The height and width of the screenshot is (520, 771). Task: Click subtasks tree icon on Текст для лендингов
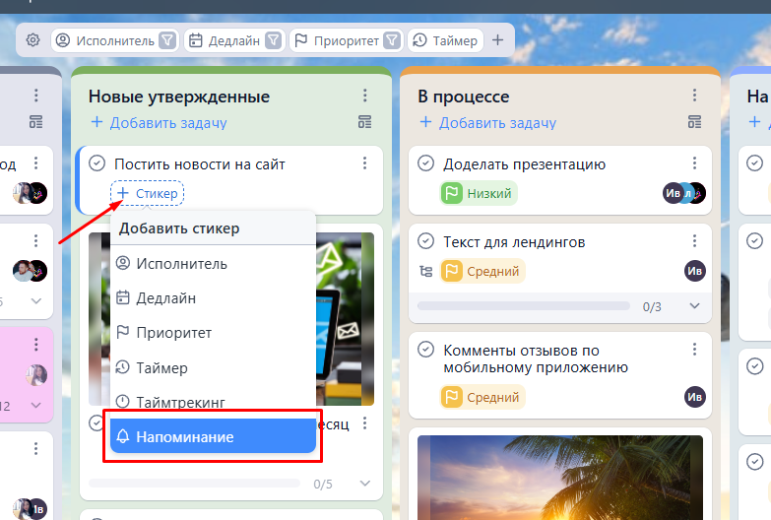[425, 271]
